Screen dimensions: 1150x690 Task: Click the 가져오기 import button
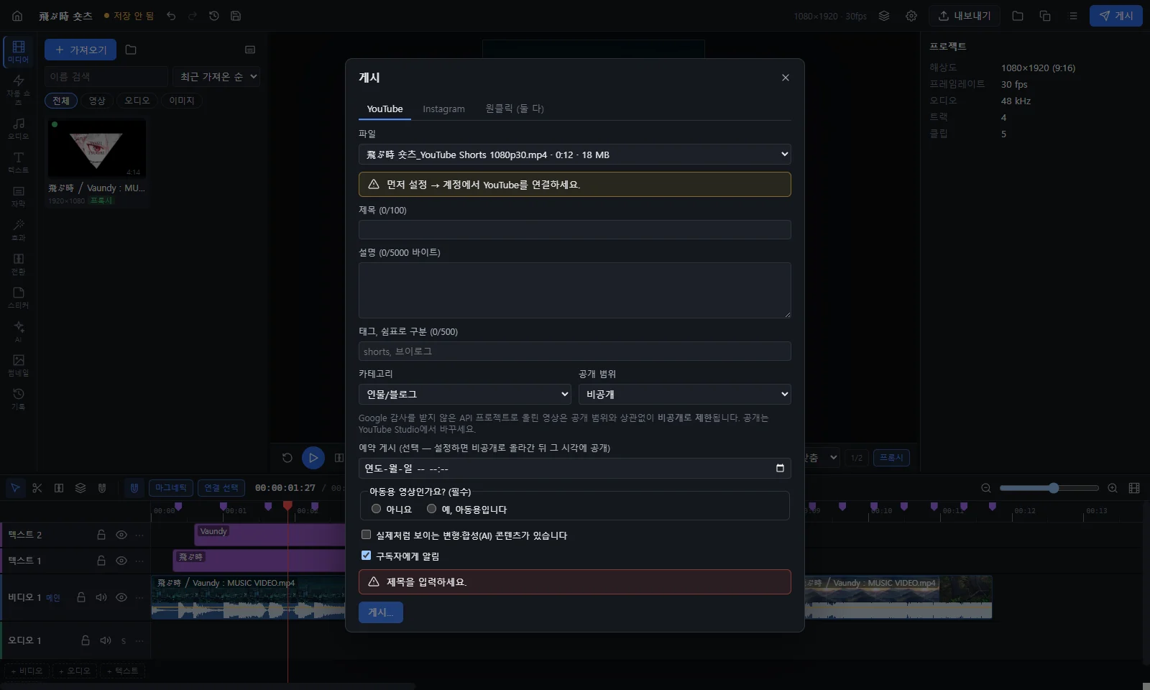tap(80, 50)
